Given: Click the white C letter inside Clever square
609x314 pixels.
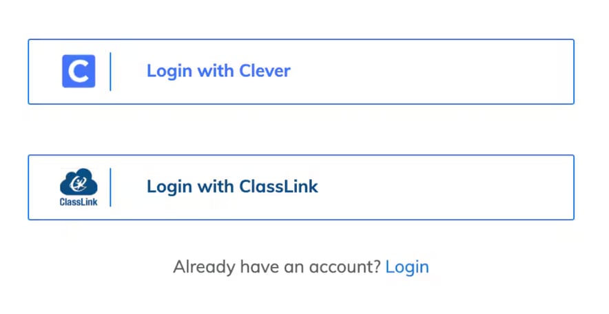Looking at the screenshot, I should [x=79, y=72].
